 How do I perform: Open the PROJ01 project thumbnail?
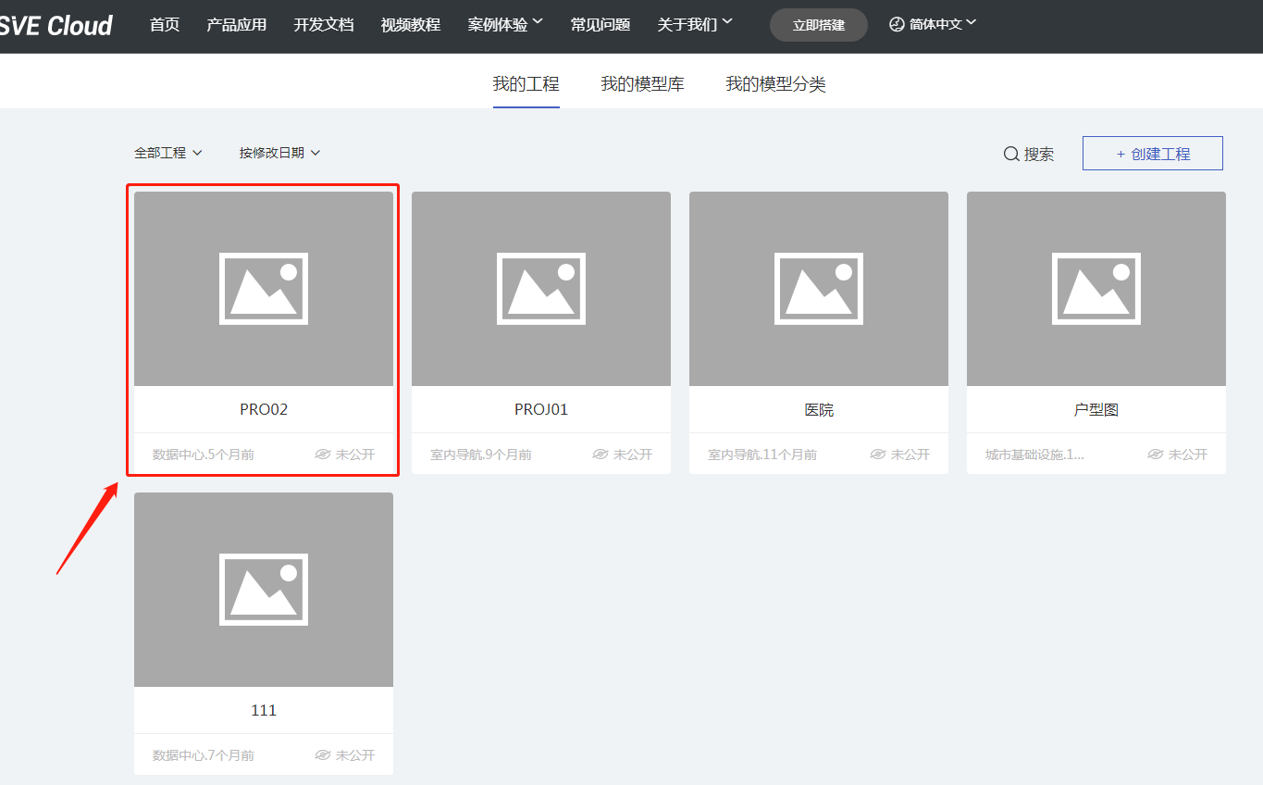pos(541,289)
